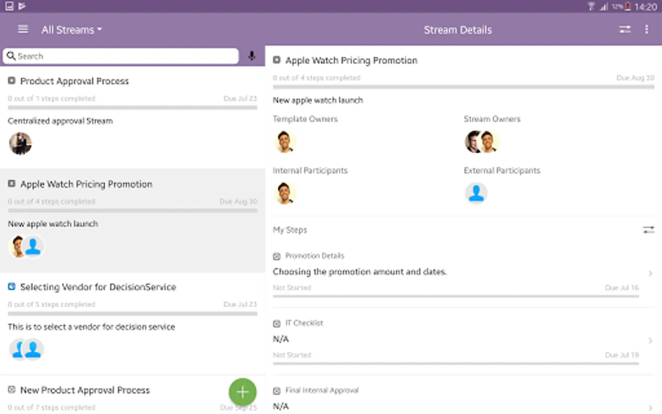This screenshot has width=662, height=414.
Task: Click the signal strength icon in status bar
Action: click(x=604, y=6)
